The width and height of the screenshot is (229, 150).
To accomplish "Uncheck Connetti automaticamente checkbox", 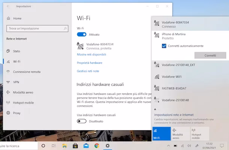I will coord(164,46).
